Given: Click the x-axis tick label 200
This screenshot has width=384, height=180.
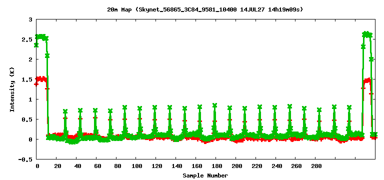Looking at the screenshot, I should tap(236, 166).
